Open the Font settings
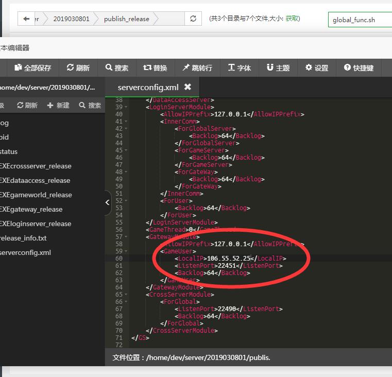This screenshot has width=392, height=377. pos(240,67)
